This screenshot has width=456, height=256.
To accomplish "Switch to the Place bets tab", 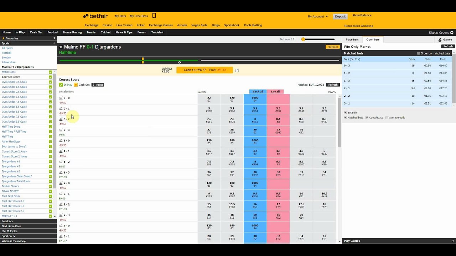I will click(x=352, y=39).
